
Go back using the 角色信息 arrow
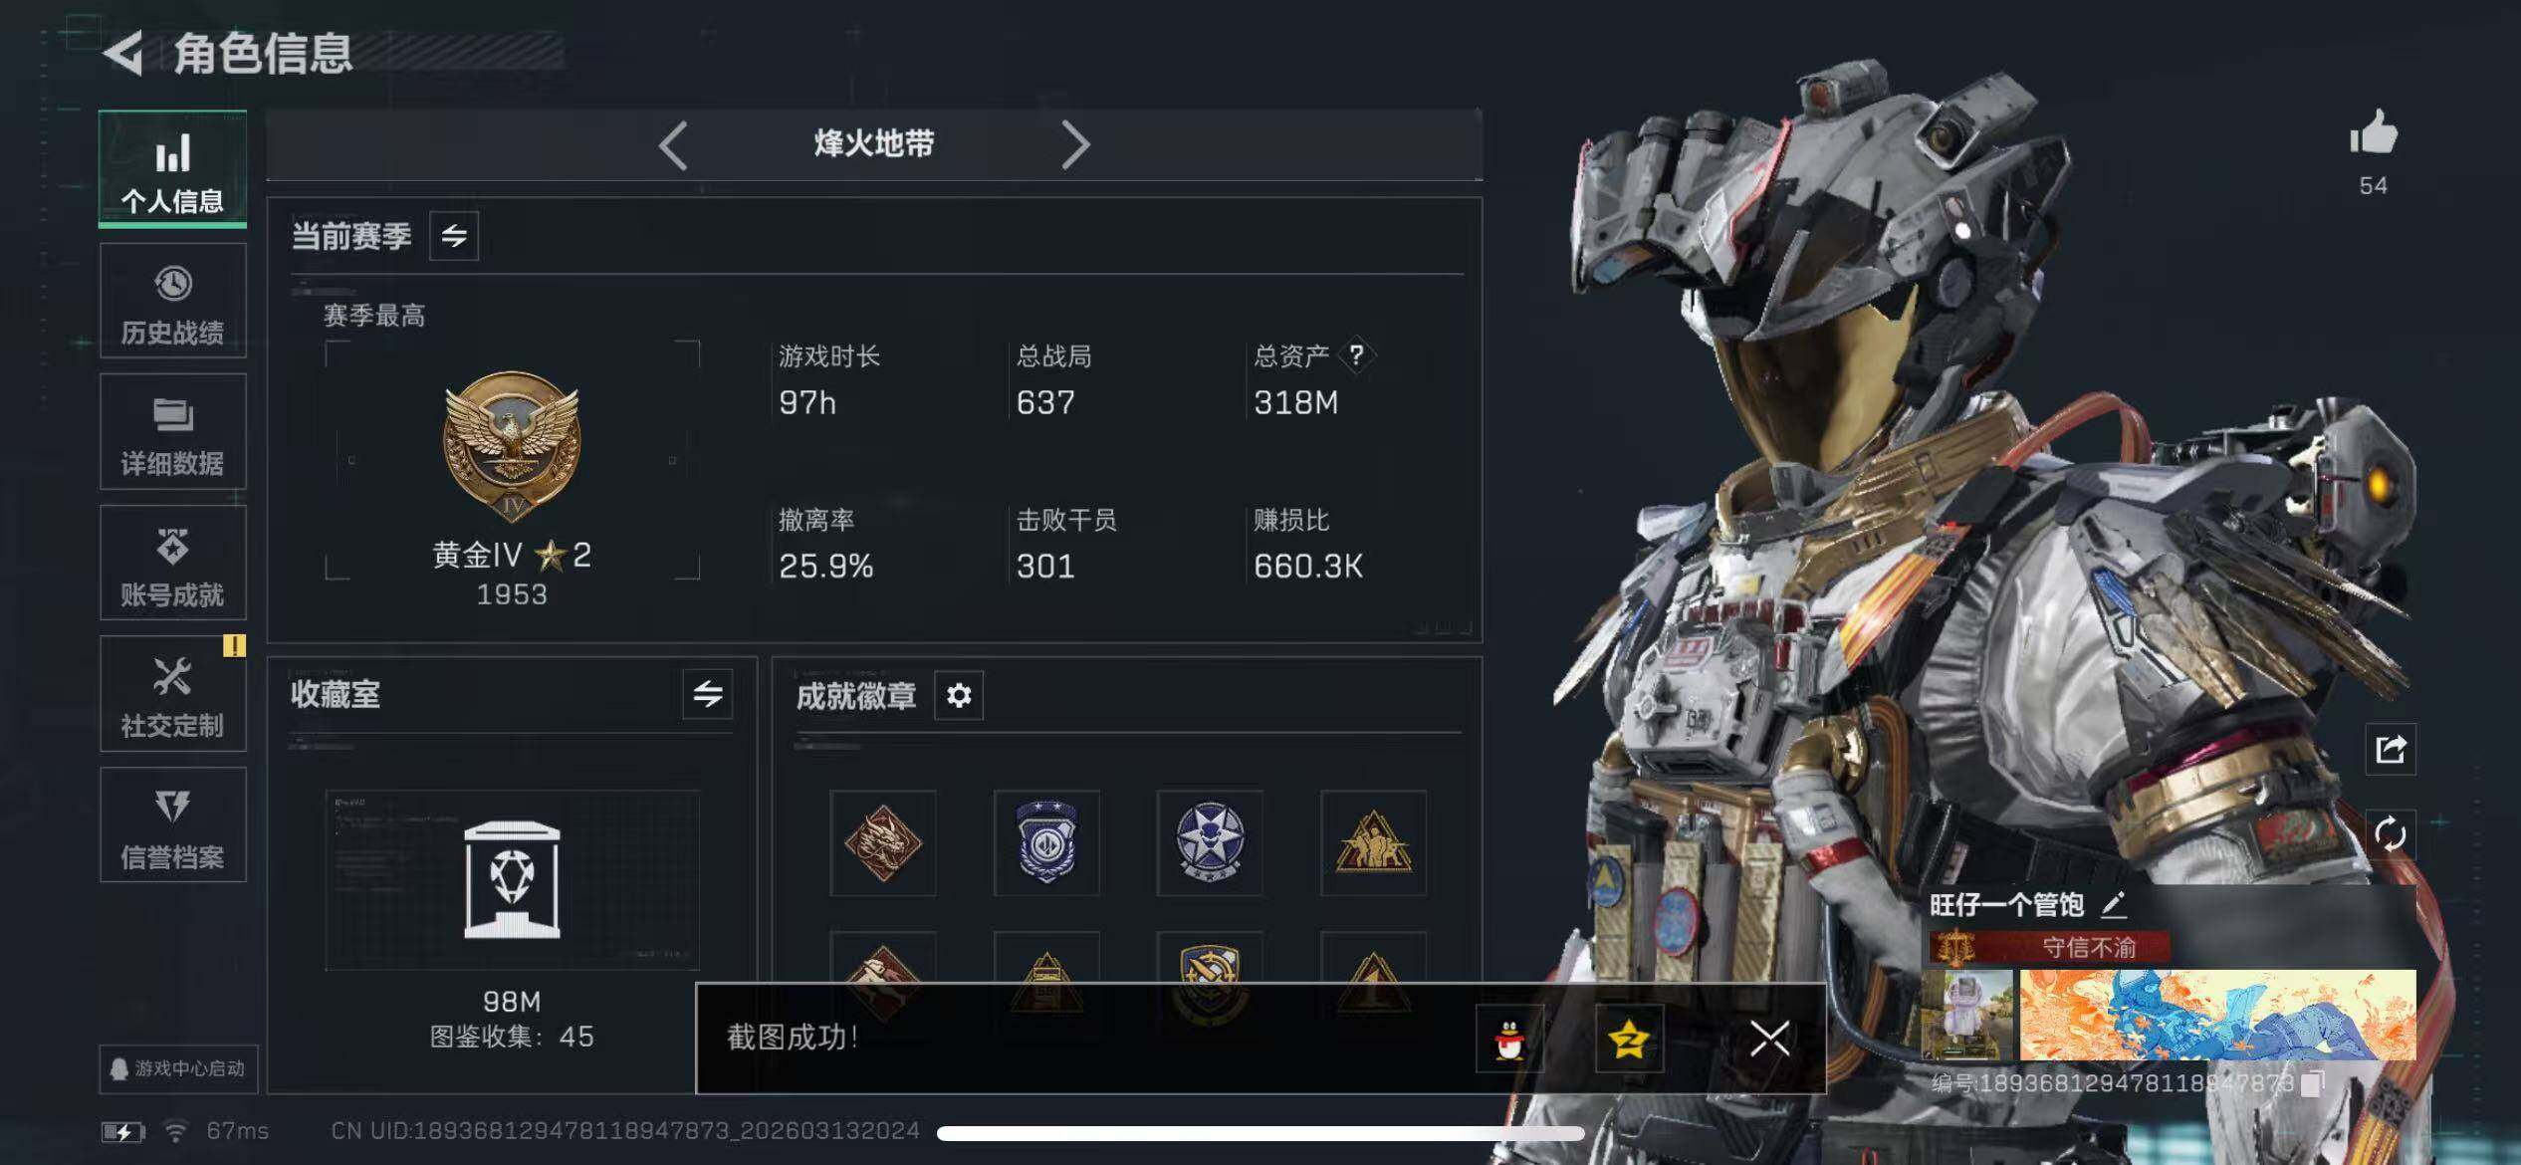[124, 53]
